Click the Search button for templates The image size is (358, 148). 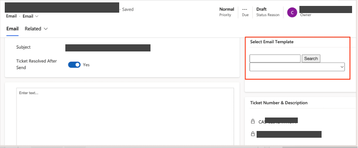pos(311,59)
